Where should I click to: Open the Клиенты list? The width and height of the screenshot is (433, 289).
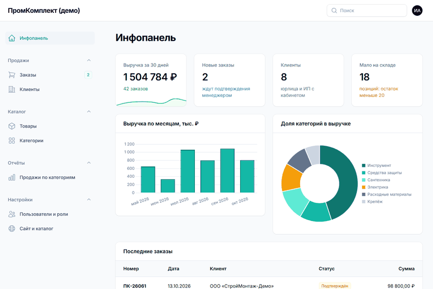50,89
